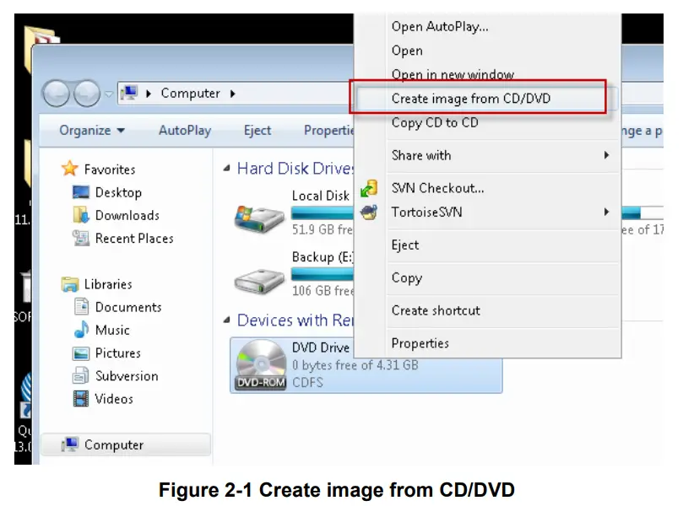Choose Eject in the context menu
The height and width of the screenshot is (506, 683).
point(405,245)
